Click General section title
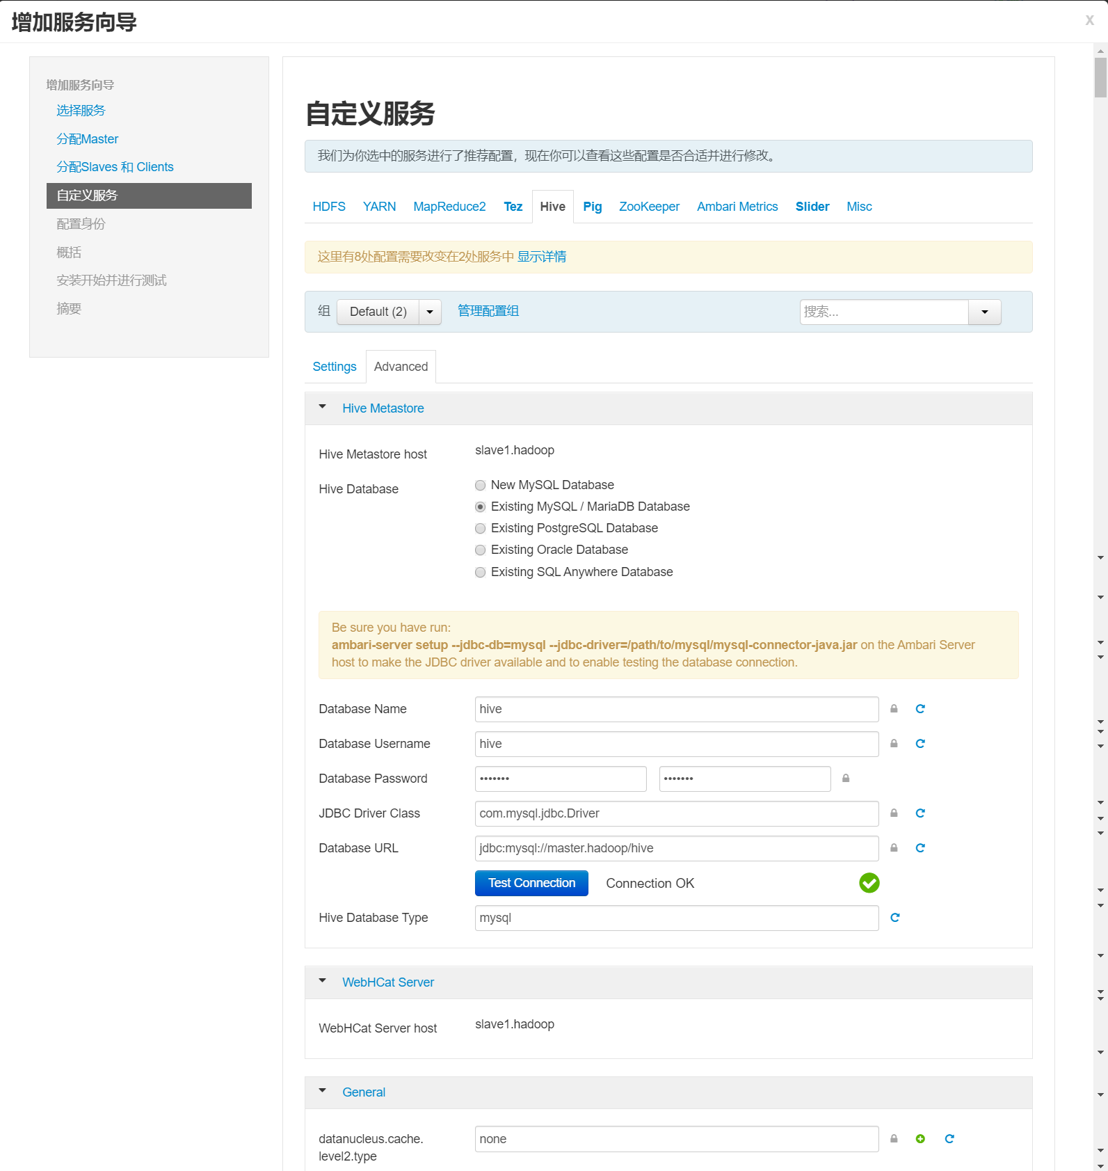Viewport: 1108px width, 1171px height. [364, 1092]
